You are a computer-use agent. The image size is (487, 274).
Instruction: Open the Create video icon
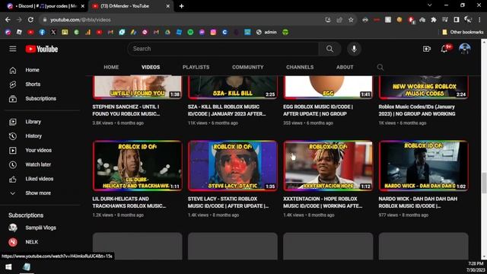[x=427, y=49]
